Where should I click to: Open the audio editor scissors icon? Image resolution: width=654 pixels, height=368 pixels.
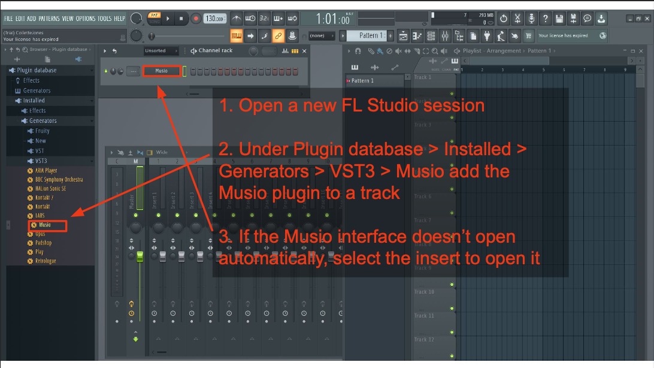(517, 19)
